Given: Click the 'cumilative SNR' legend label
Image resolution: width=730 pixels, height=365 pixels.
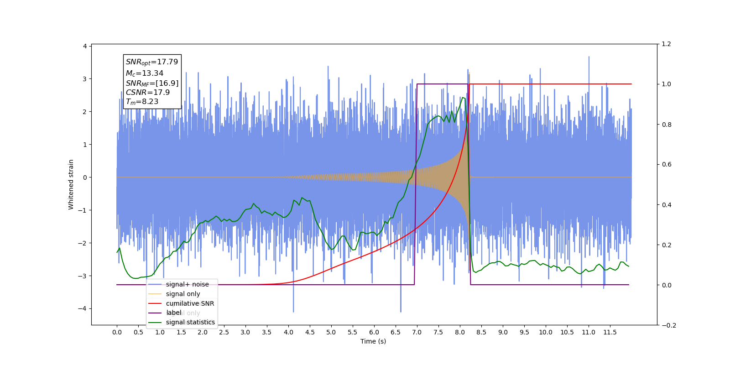Looking at the screenshot, I should (190, 303).
